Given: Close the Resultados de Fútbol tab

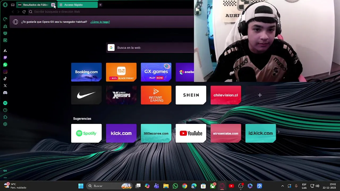Looking at the screenshot, I should pyautogui.click(x=53, y=5).
